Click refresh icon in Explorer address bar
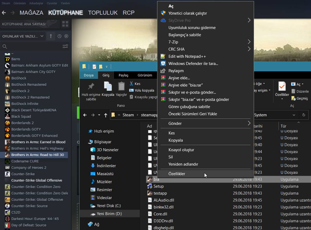This screenshot has width=311, height=230. point(304,115)
